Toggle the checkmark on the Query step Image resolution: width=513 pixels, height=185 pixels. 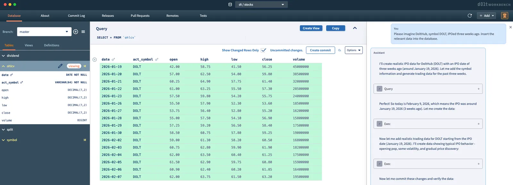pos(380,89)
